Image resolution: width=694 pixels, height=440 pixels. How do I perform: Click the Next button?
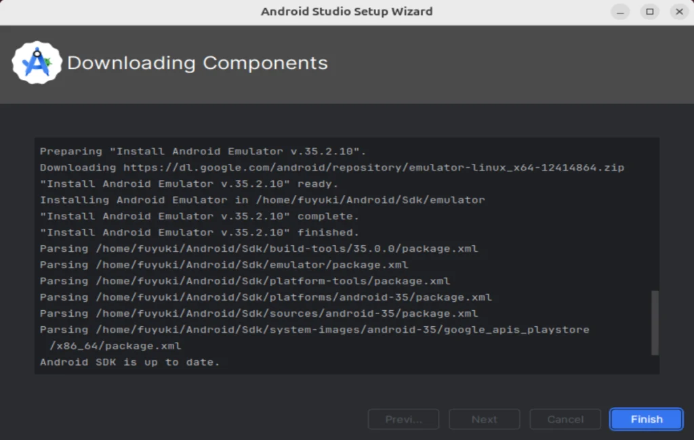(x=484, y=419)
